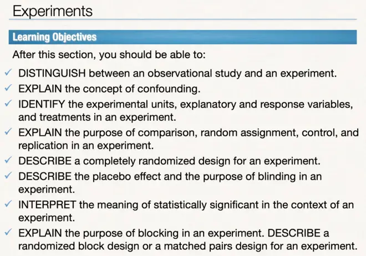The height and width of the screenshot is (256, 366).
Task: Click the checkmark next to EXPLAIN confounding
Action: [8, 88]
